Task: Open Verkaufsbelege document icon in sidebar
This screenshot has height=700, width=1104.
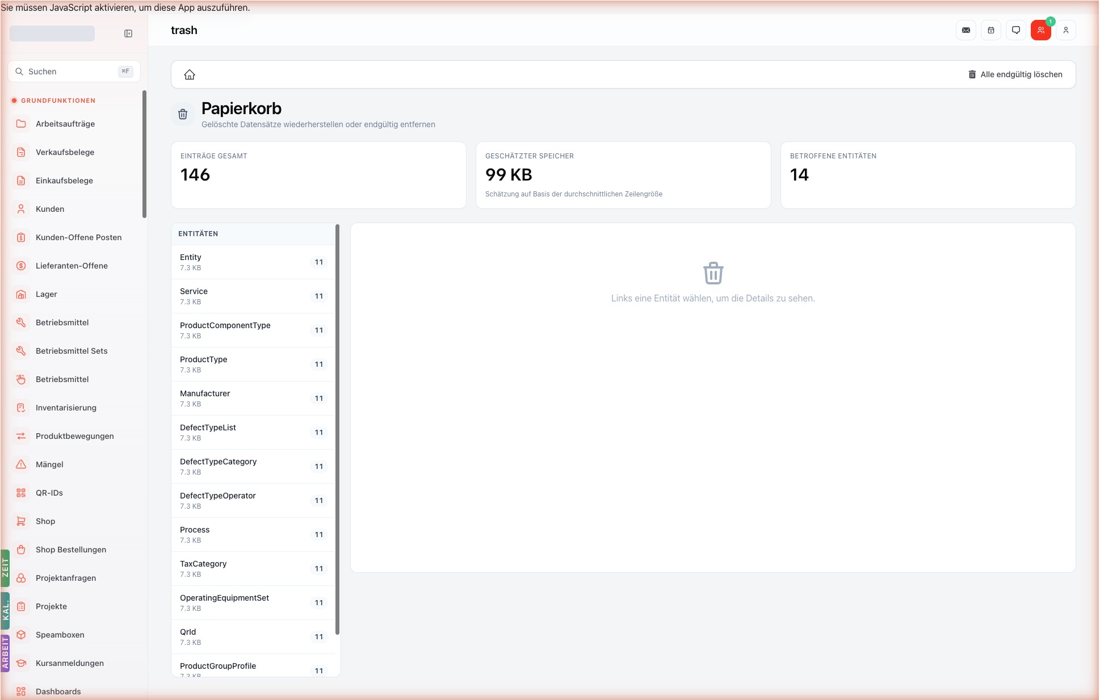Action: pyautogui.click(x=21, y=152)
